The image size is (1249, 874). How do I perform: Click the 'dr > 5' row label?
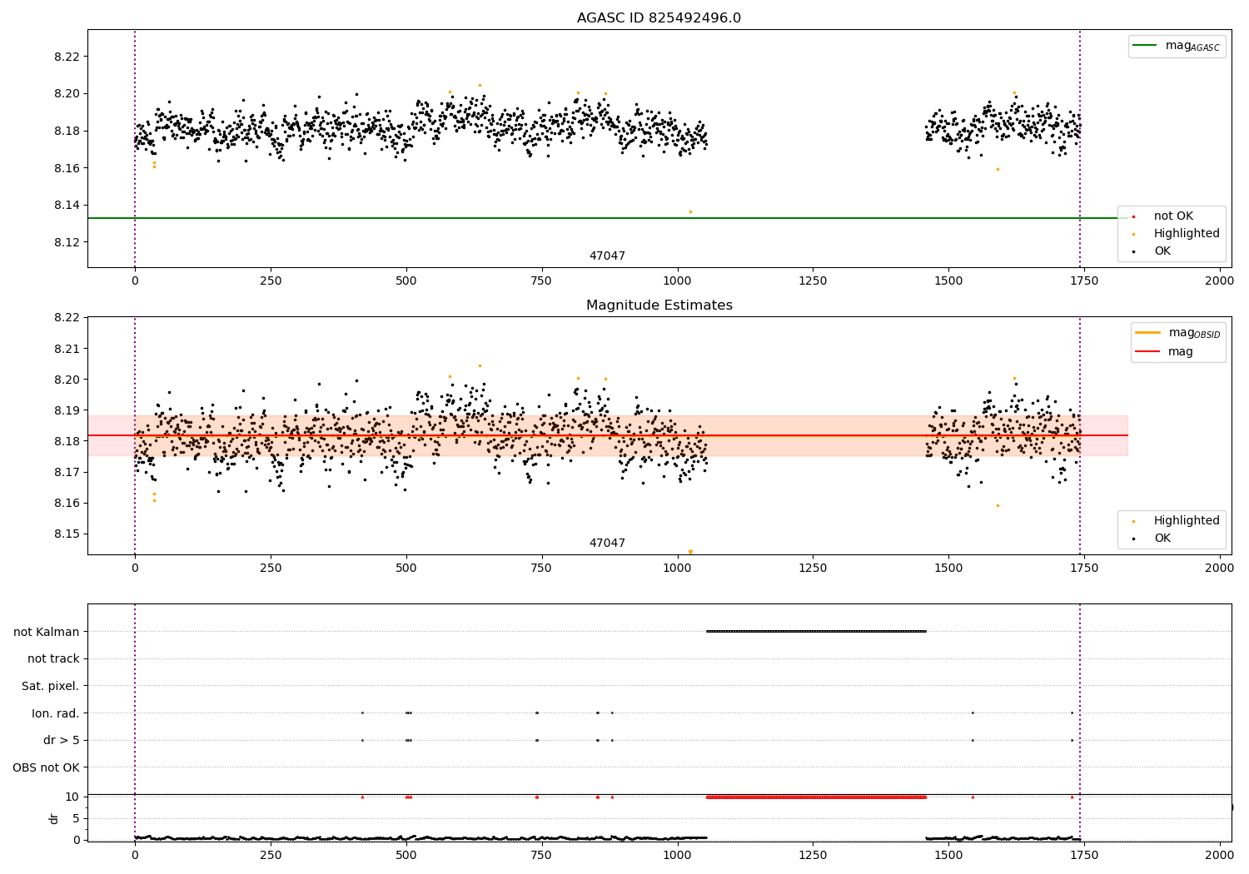62,741
